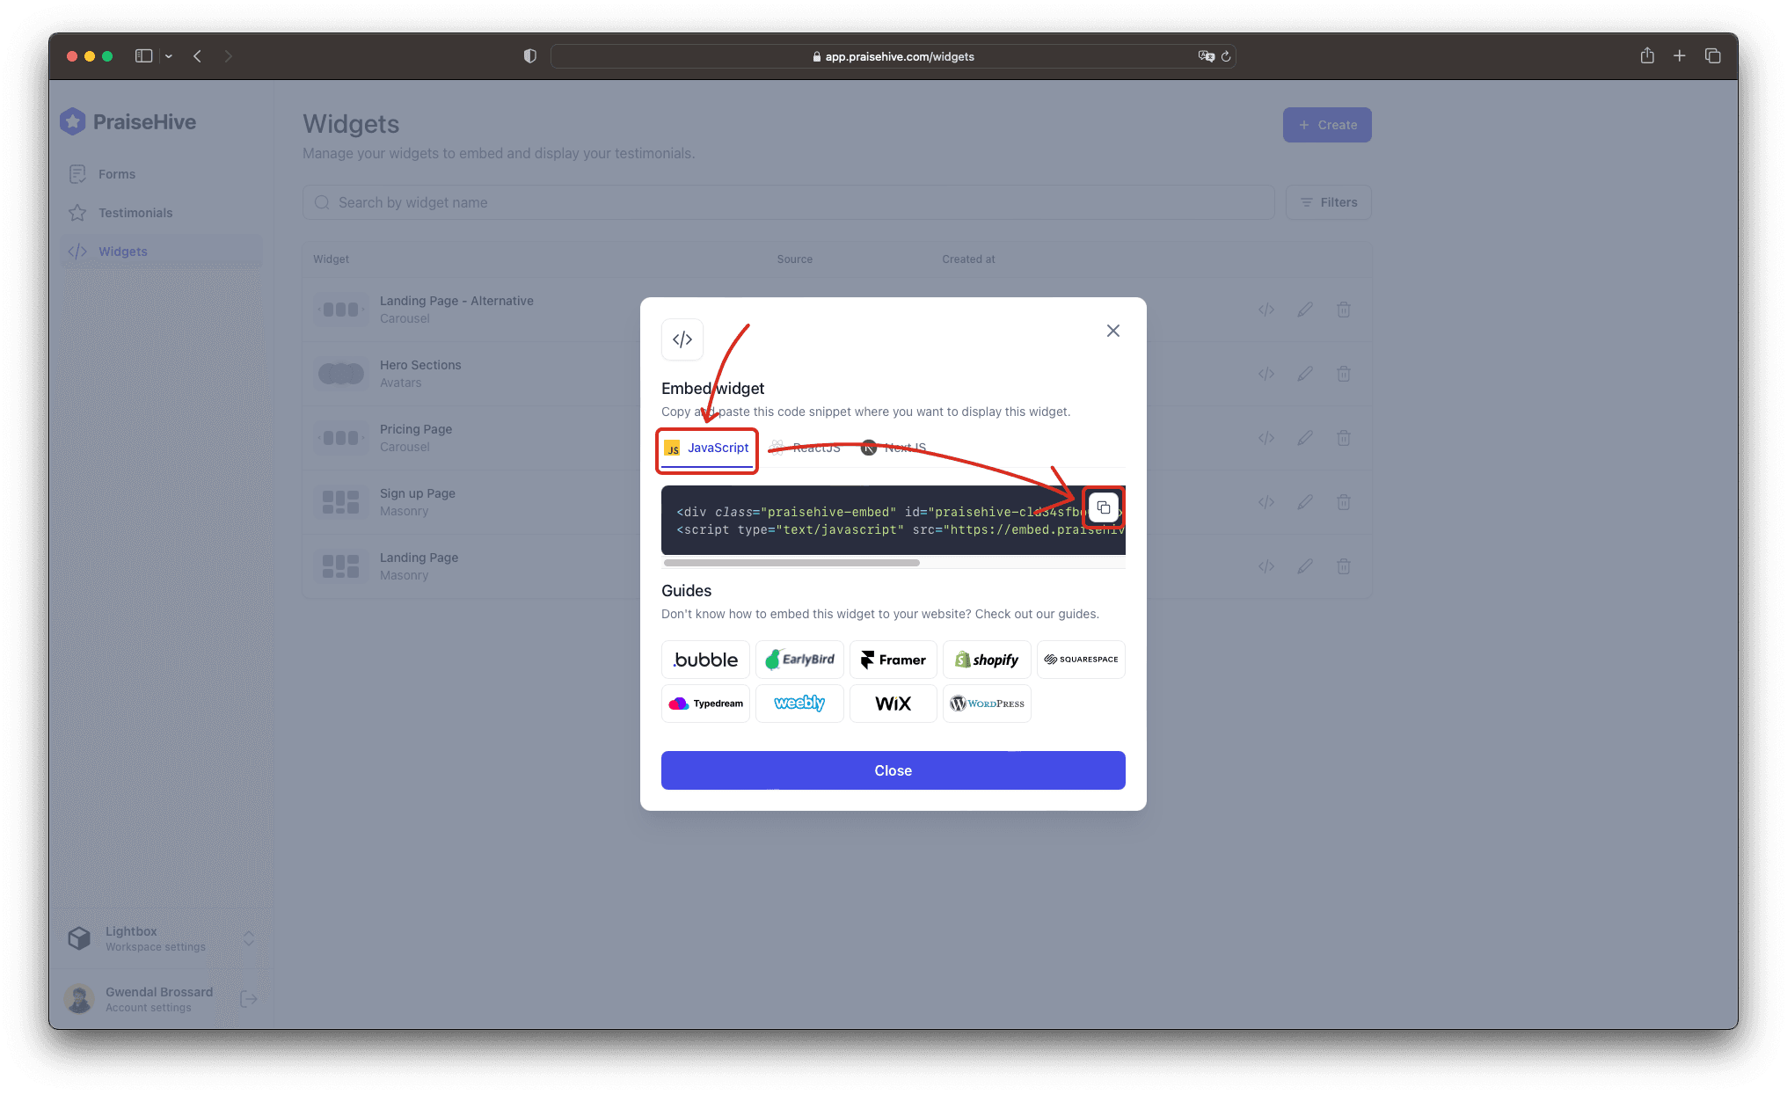Screen dimensions: 1787x1094
Task: Click the Create button
Action: tap(1327, 124)
